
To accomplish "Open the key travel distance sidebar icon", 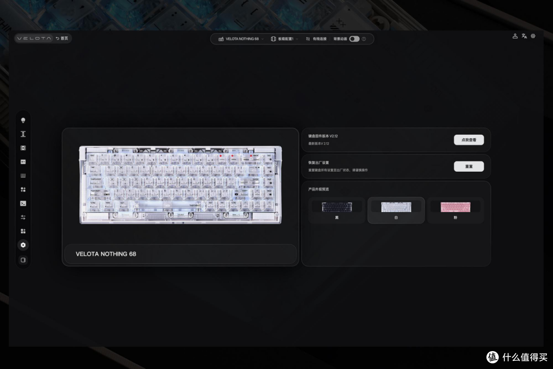I will [23, 134].
